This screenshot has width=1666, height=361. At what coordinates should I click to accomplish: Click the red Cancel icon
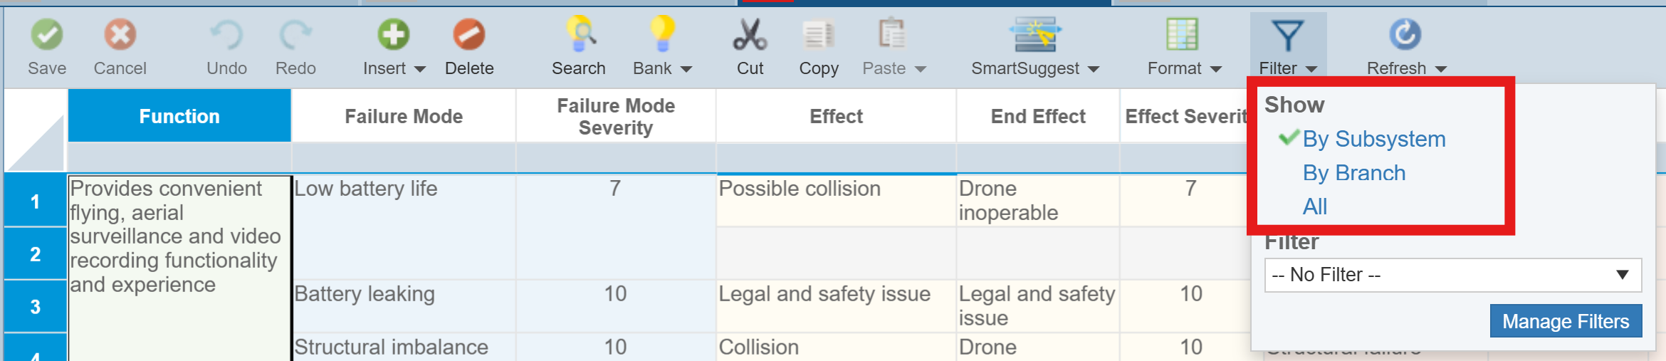120,34
